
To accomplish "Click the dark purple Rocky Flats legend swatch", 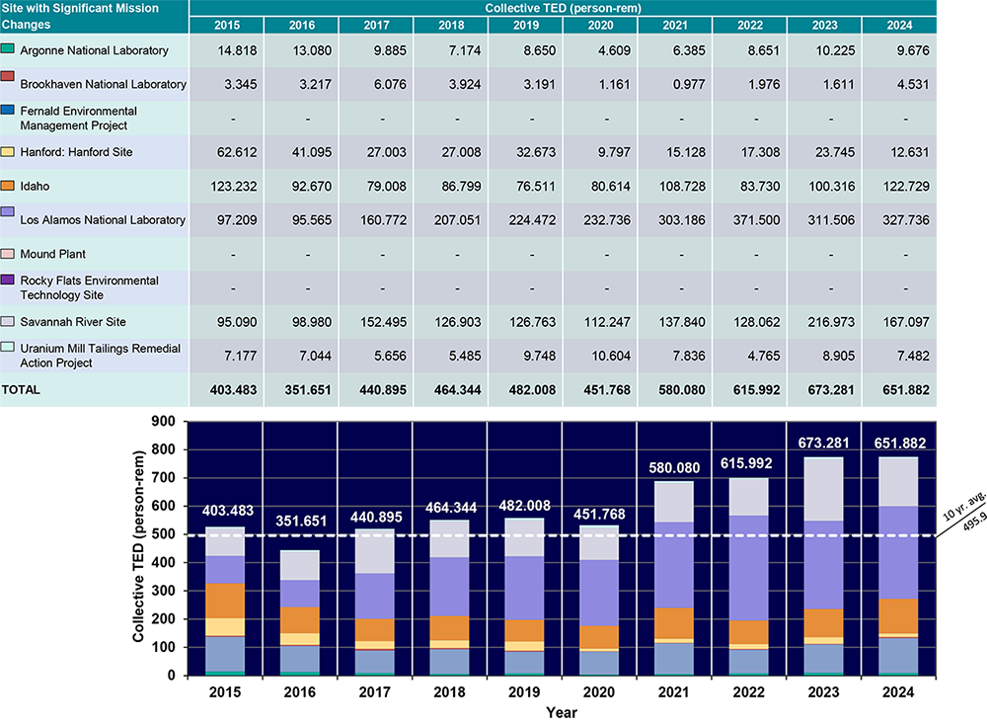I will [x=8, y=281].
